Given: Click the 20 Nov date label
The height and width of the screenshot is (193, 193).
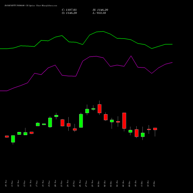Looking at the screenshot, I should (x=55, y=183).
